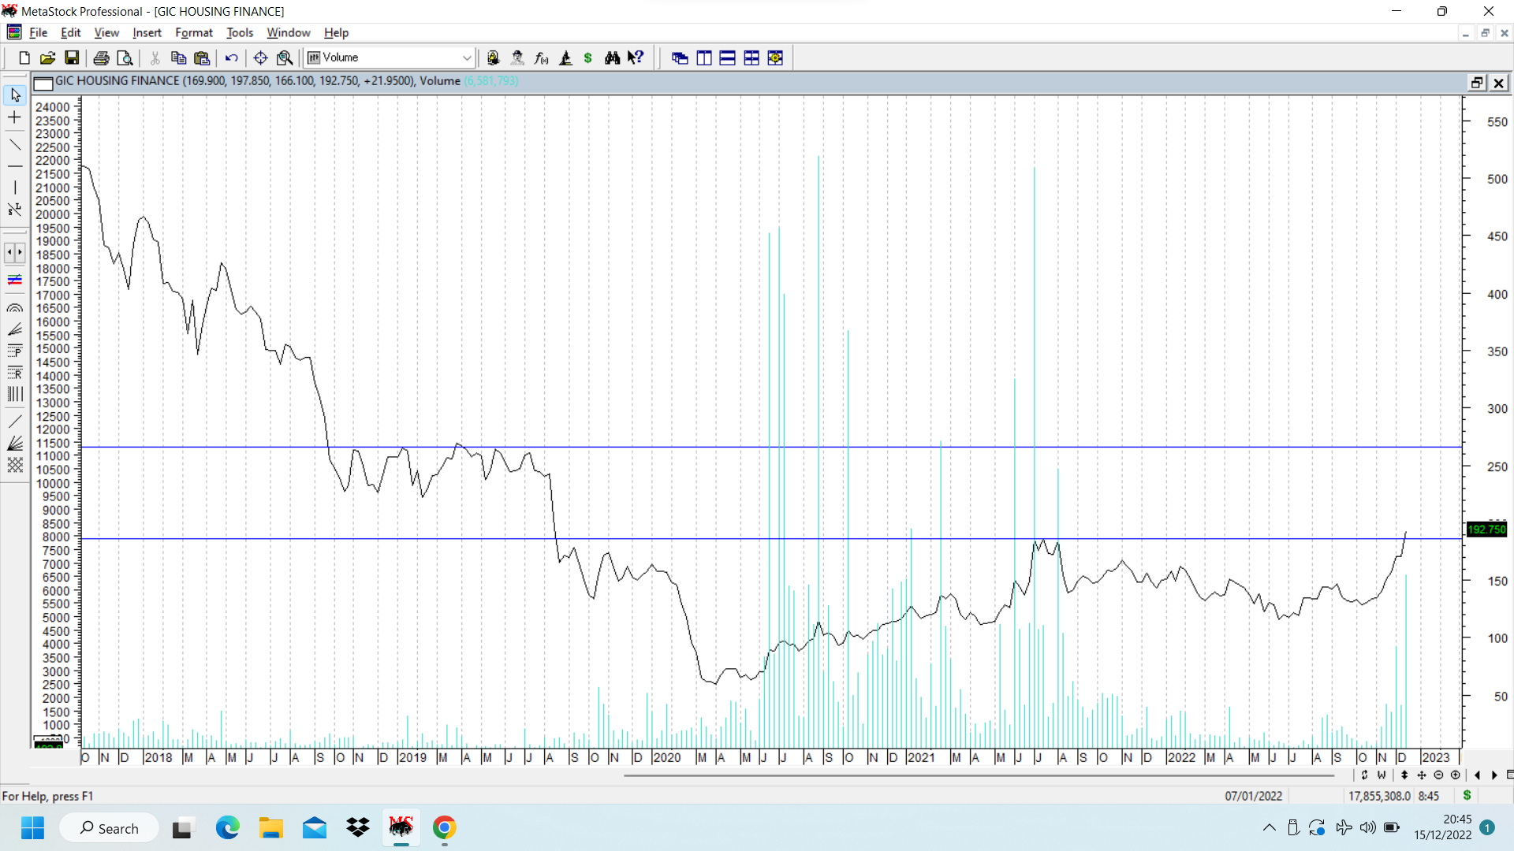The width and height of the screenshot is (1514, 851).
Task: Click the zoom in chart button
Action: (1456, 775)
